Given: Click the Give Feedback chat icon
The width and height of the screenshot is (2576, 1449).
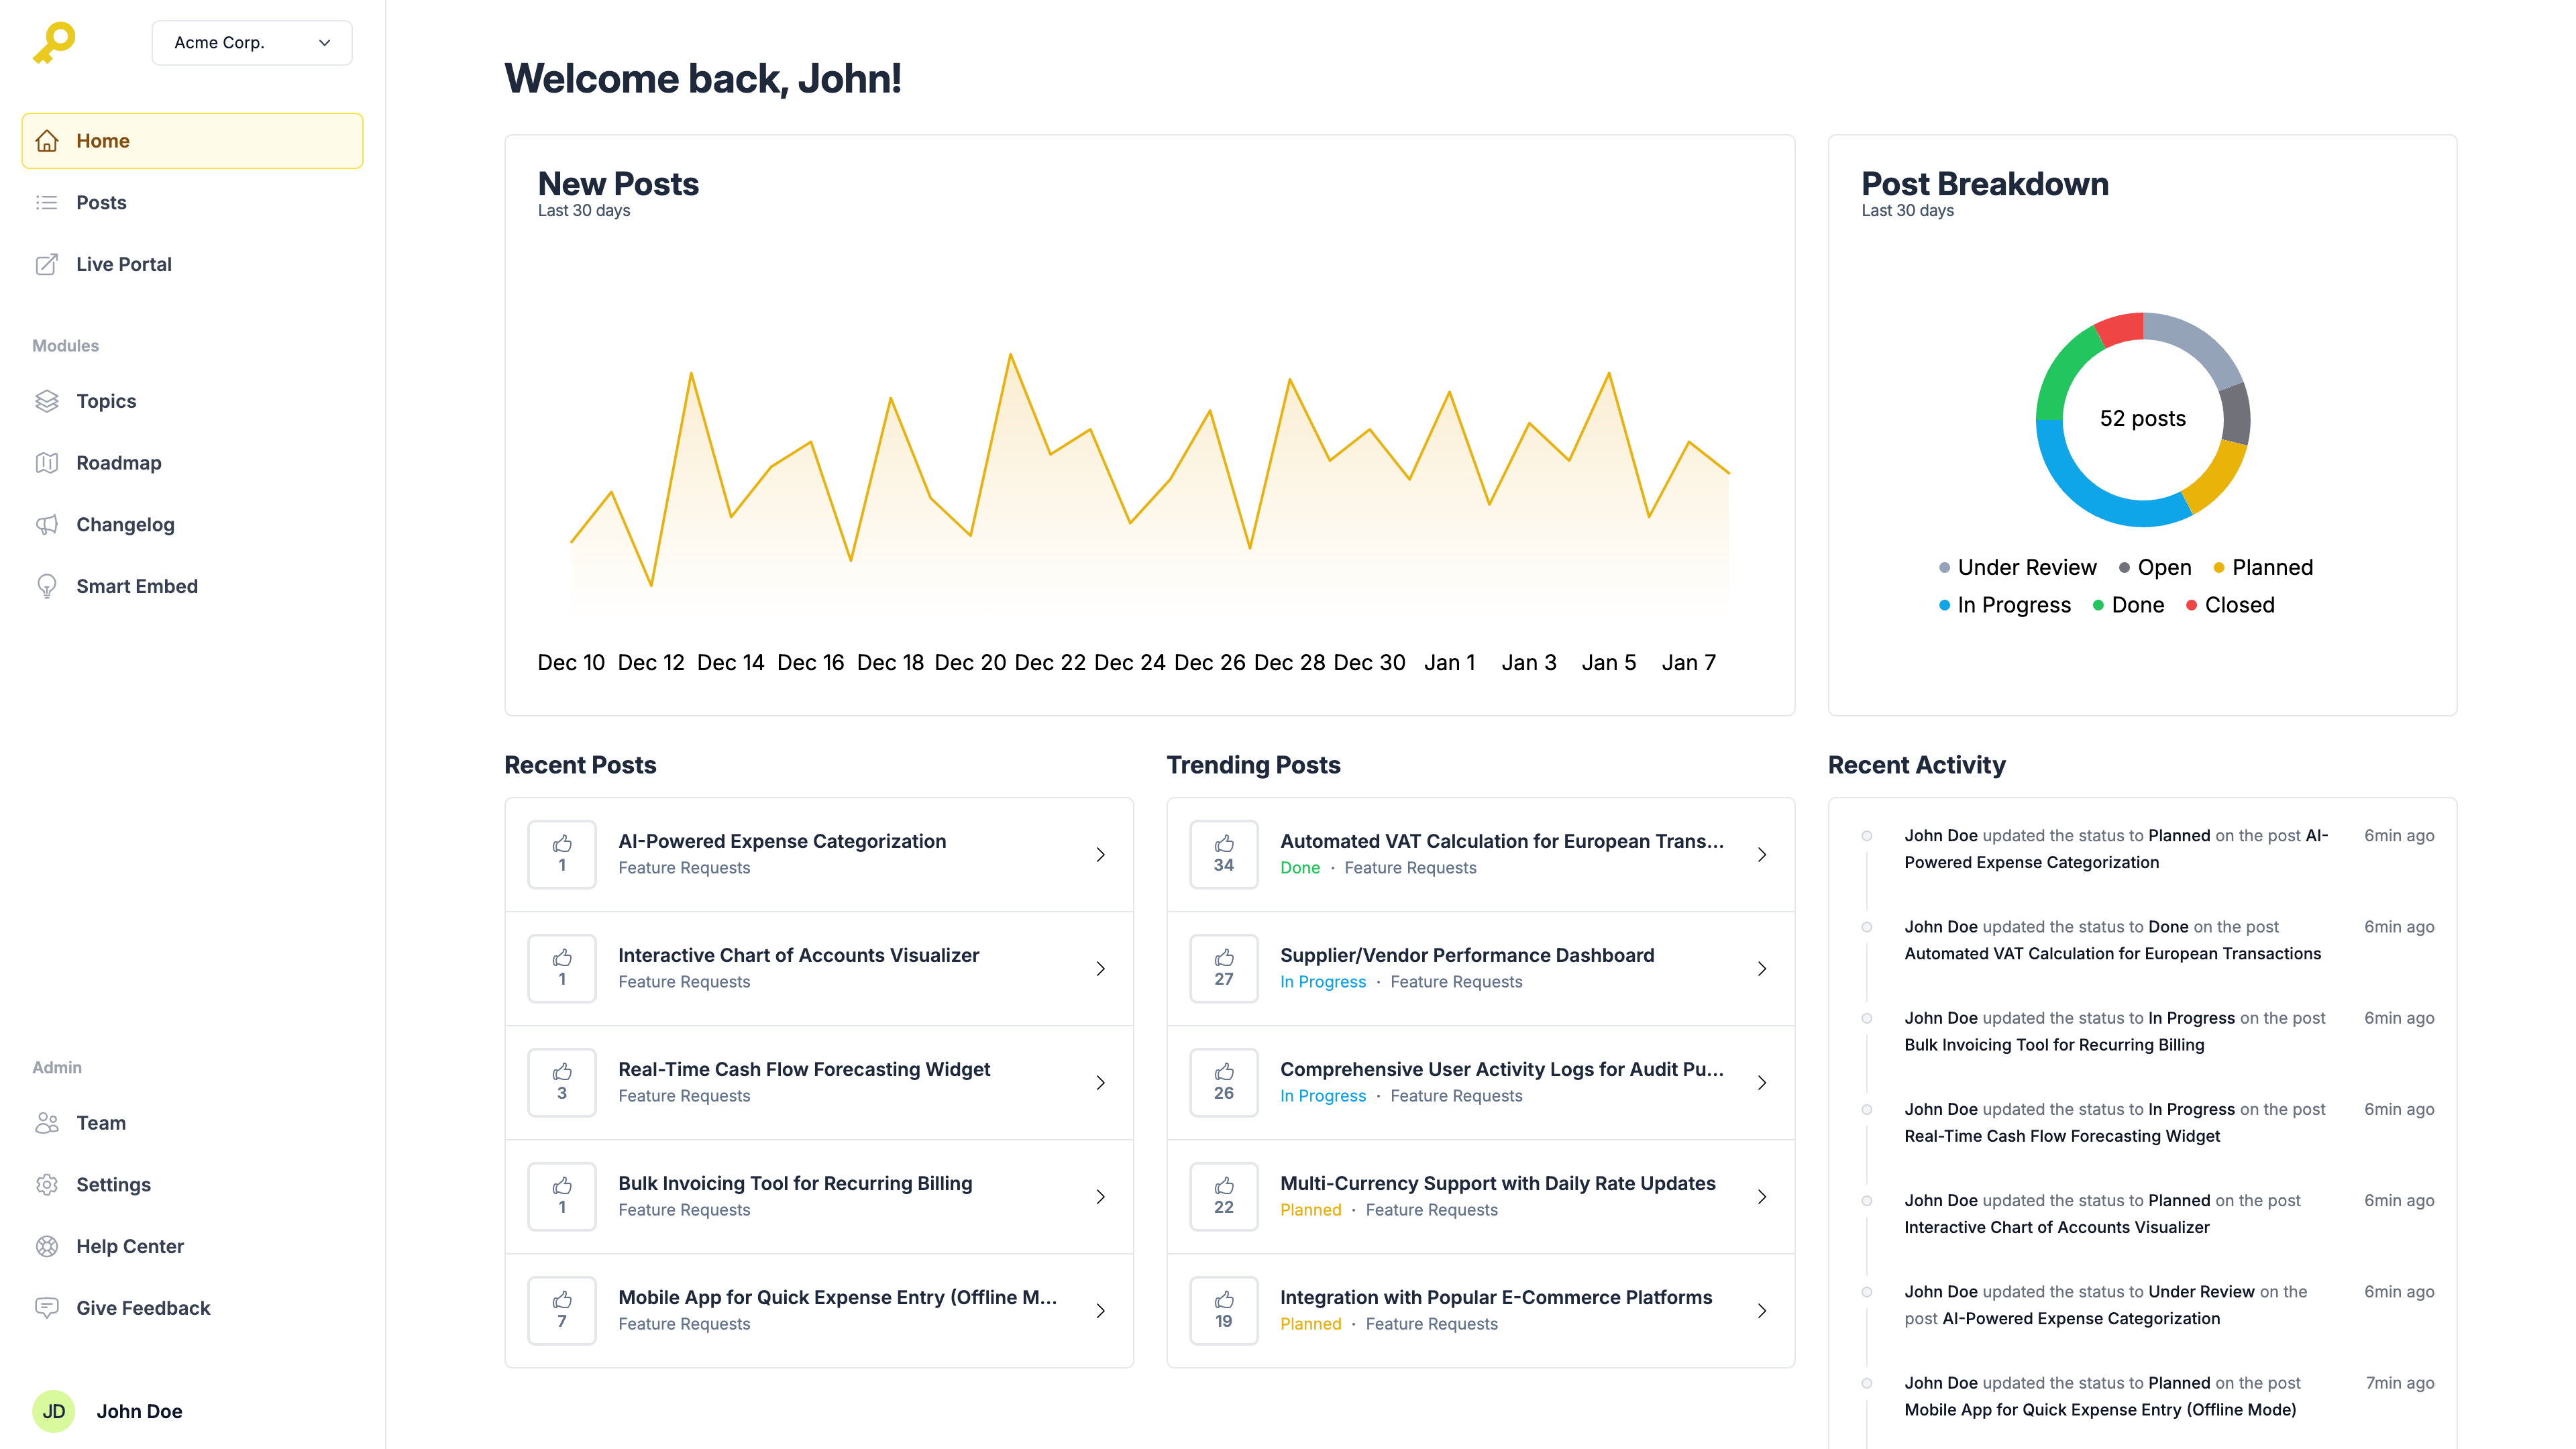Looking at the screenshot, I should (47, 1308).
